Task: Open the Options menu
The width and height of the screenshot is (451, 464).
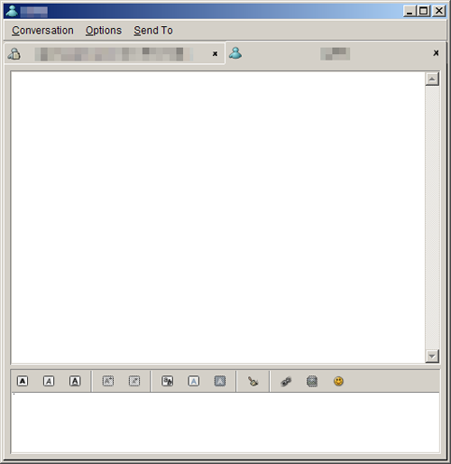Action: [104, 31]
